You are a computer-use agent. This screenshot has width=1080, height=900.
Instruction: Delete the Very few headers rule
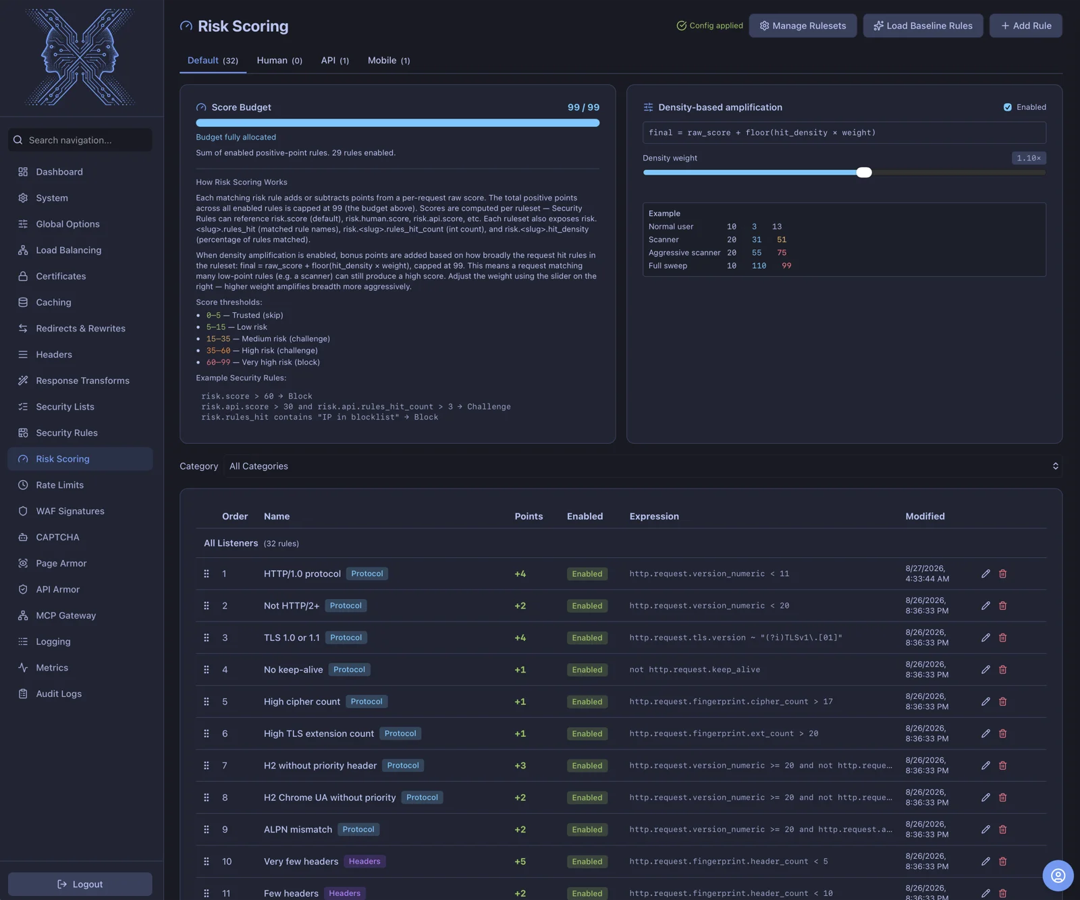[1002, 862]
